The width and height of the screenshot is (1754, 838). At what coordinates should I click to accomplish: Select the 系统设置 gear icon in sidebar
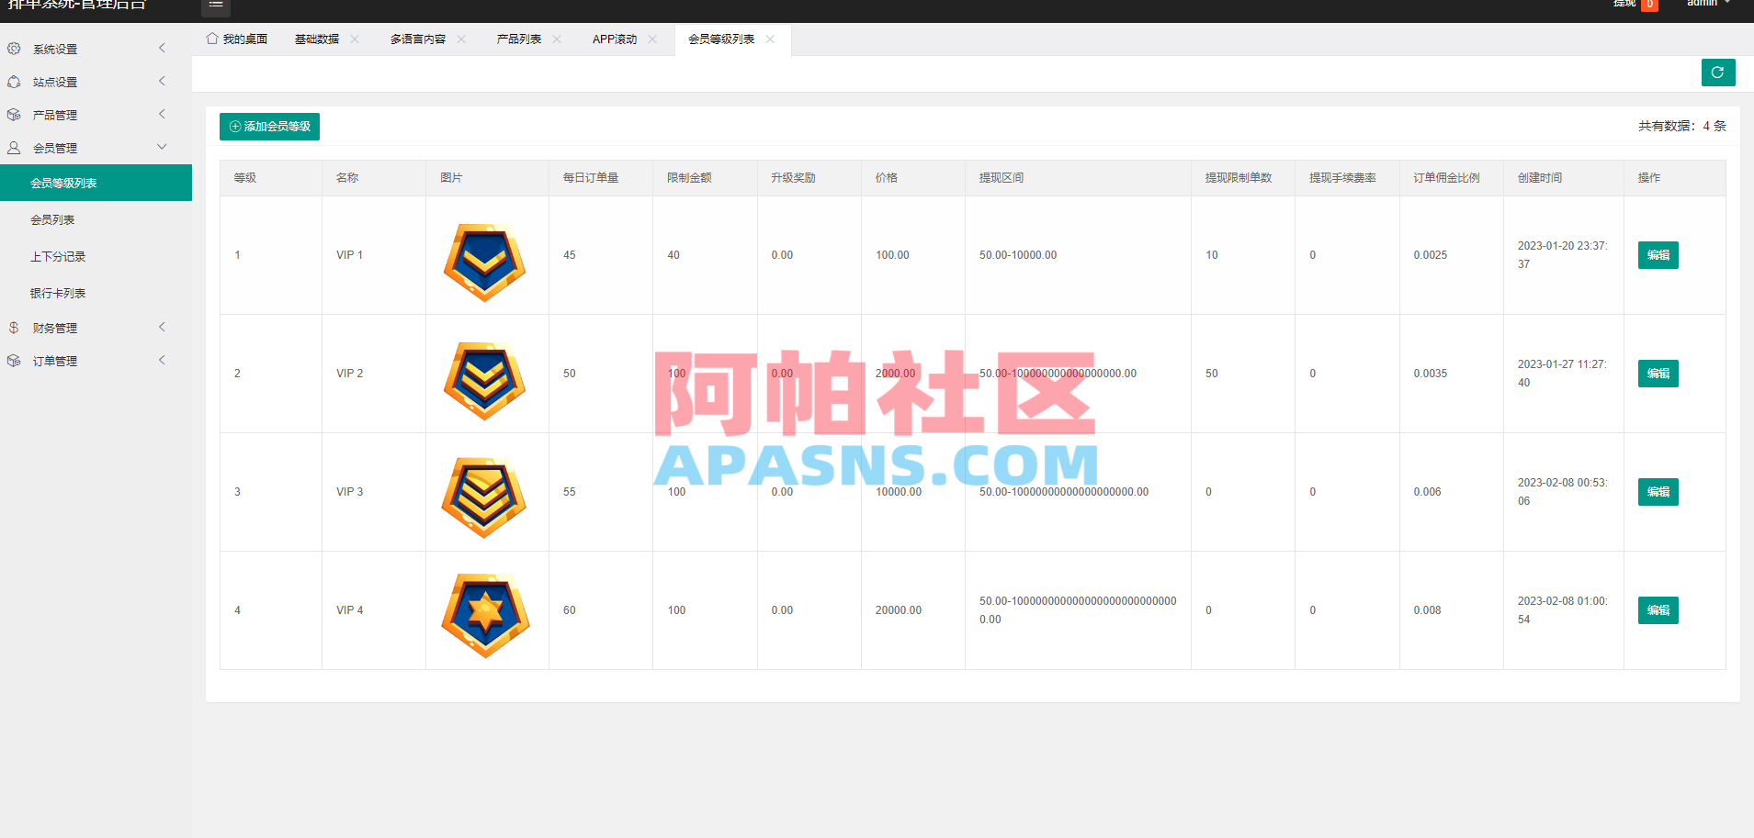[x=14, y=49]
